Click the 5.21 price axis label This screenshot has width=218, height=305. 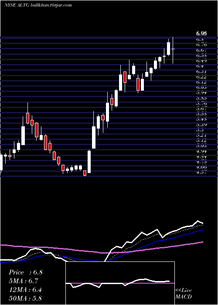click(201, 135)
